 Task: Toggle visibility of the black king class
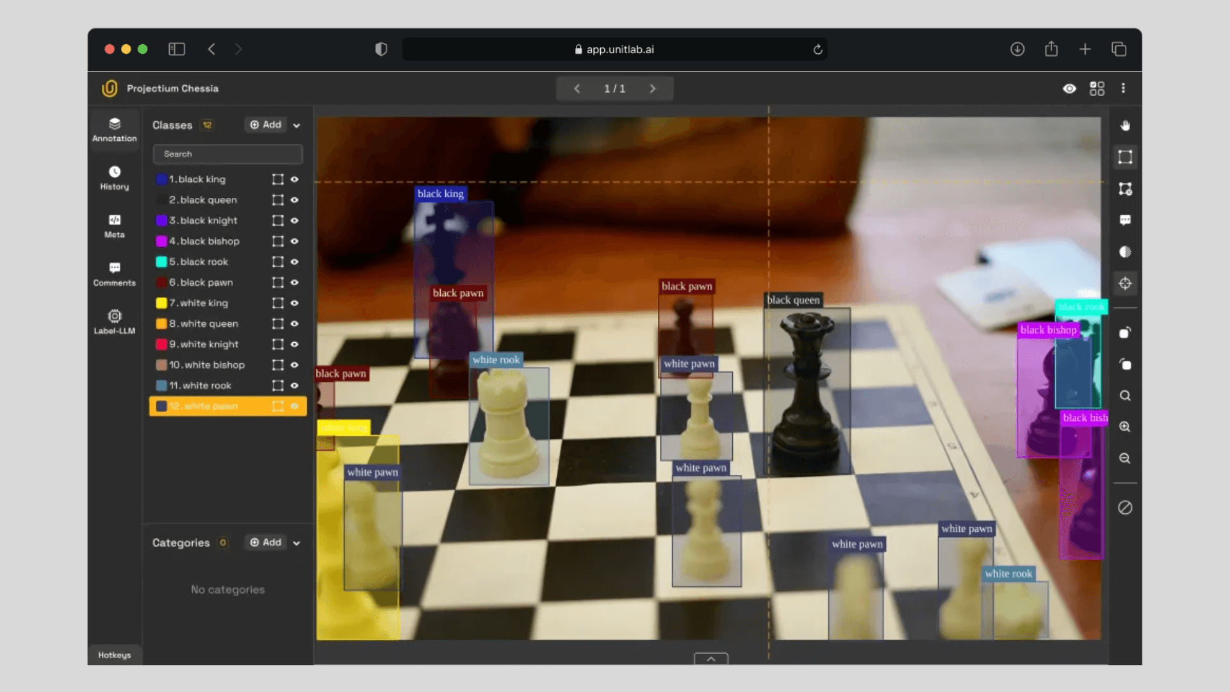(295, 179)
